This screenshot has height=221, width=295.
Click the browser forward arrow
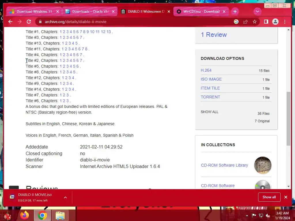tap(20, 22)
